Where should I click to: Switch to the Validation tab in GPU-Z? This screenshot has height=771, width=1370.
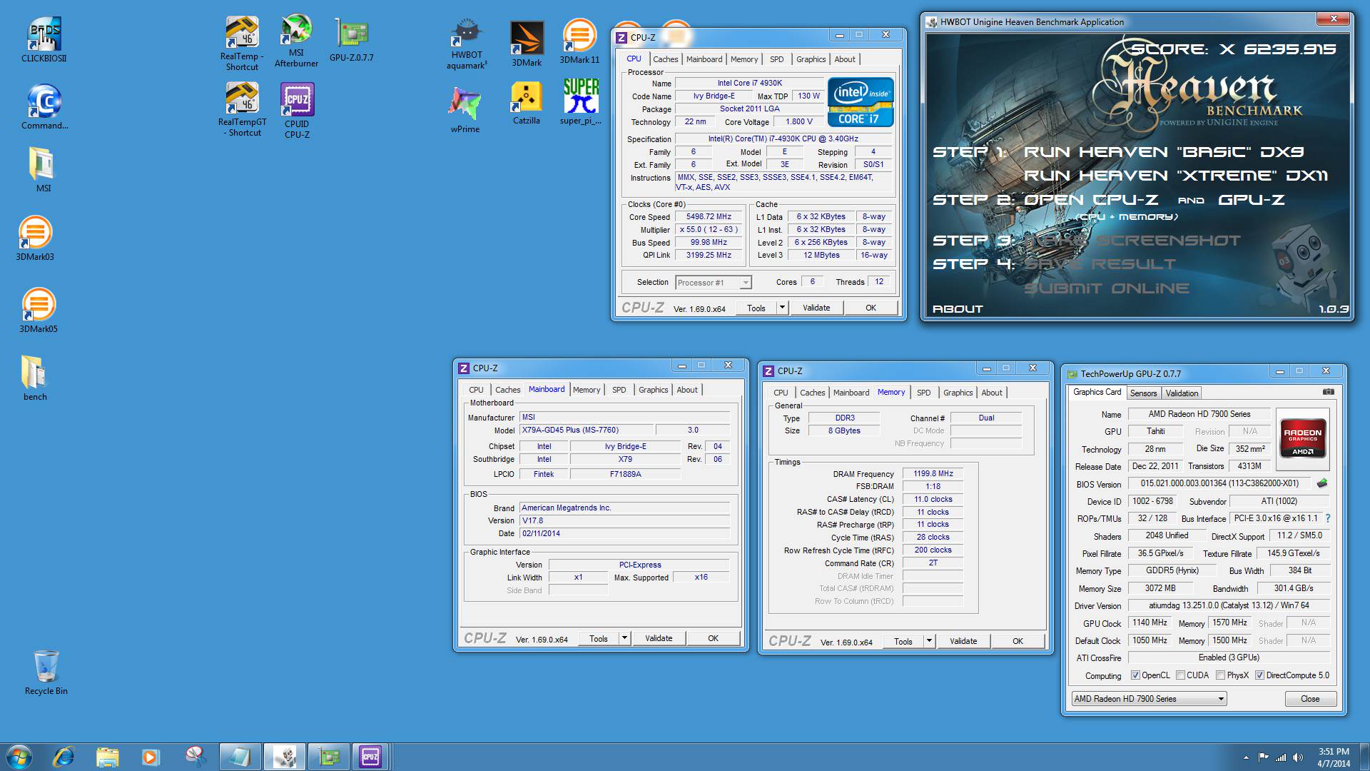tap(1182, 393)
